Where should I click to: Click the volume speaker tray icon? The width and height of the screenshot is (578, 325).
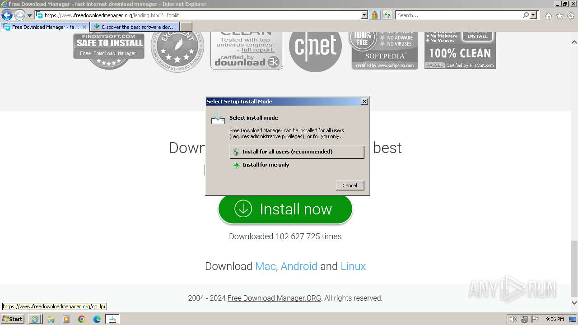coord(513,319)
